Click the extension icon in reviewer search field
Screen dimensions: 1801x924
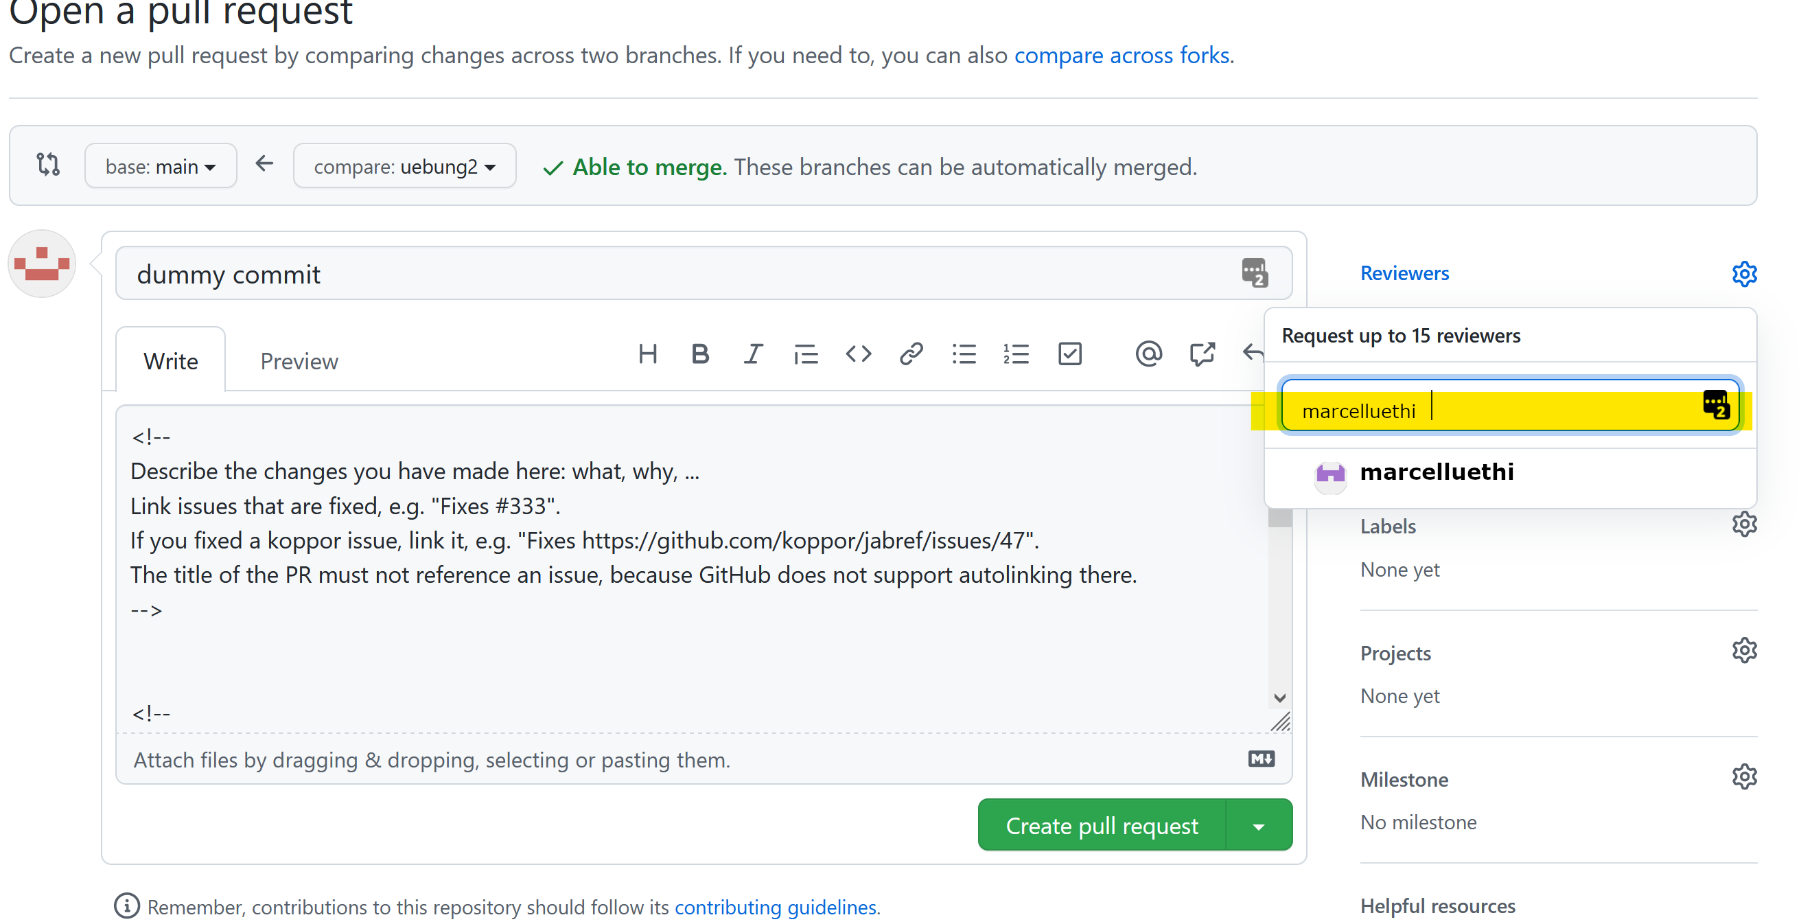[x=1716, y=405]
